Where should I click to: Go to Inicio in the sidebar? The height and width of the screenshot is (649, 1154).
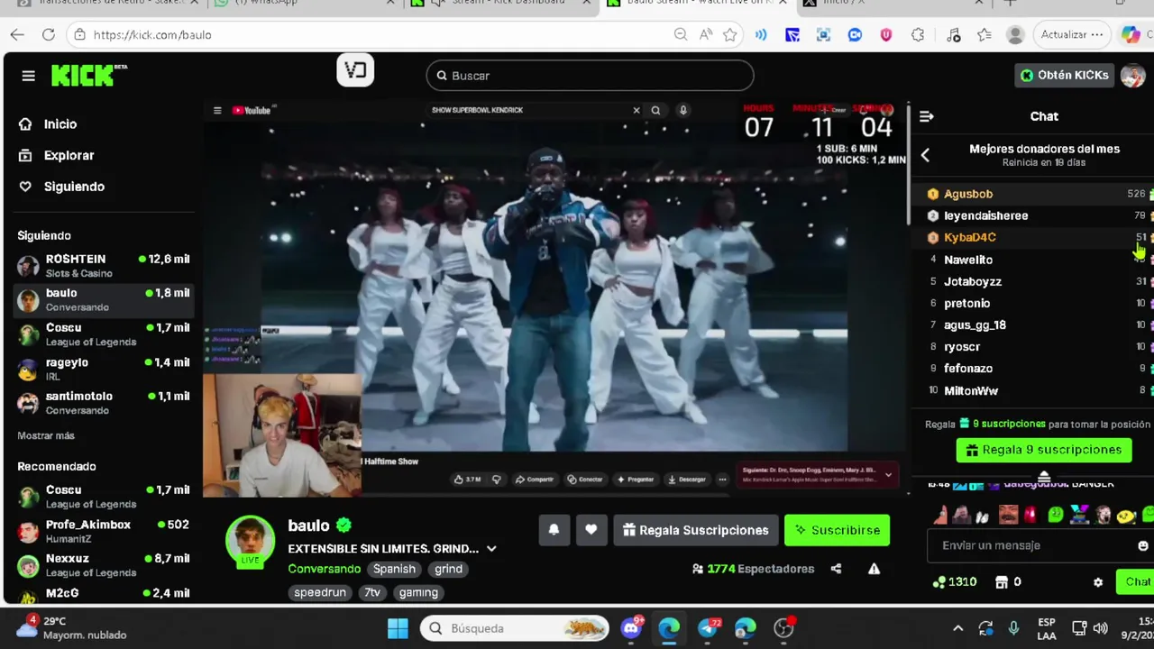pos(60,124)
